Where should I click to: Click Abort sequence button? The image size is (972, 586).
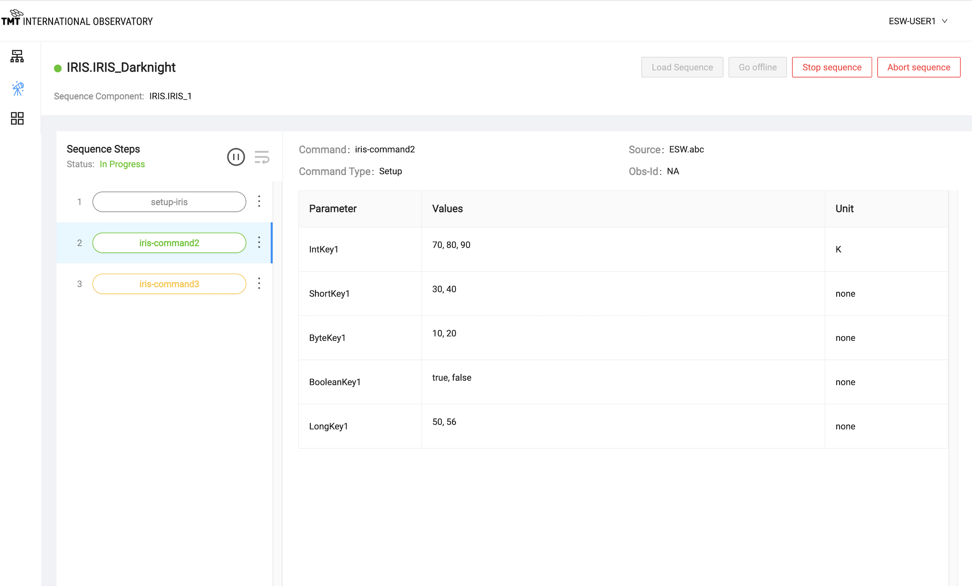tap(918, 67)
